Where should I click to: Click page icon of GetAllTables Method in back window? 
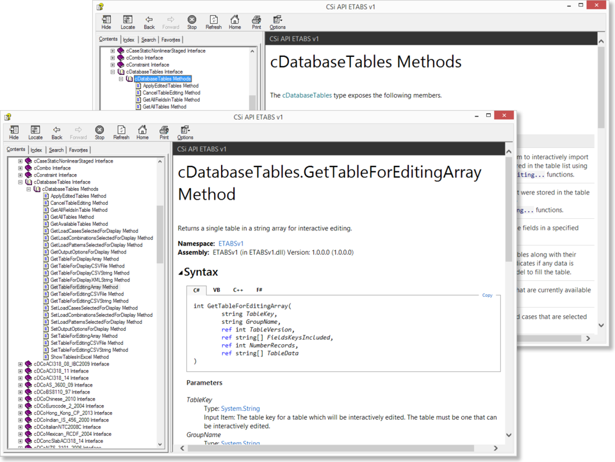point(138,107)
